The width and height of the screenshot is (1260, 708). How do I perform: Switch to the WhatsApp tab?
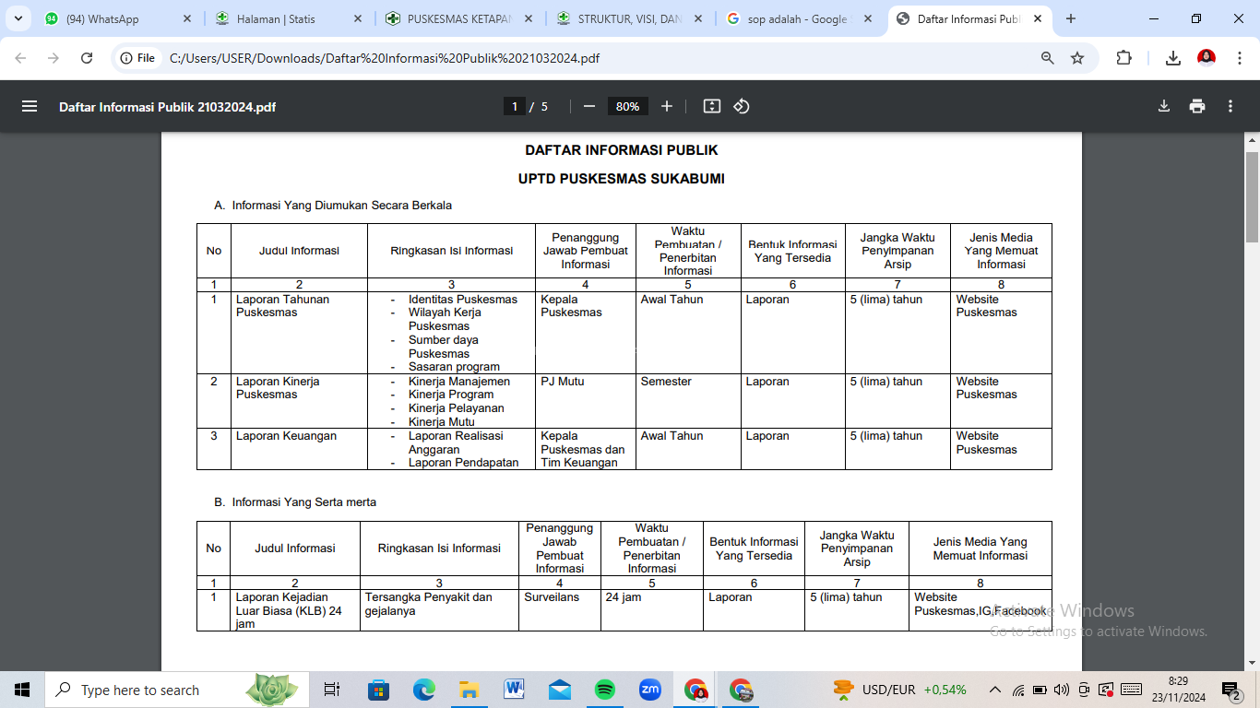click(111, 18)
